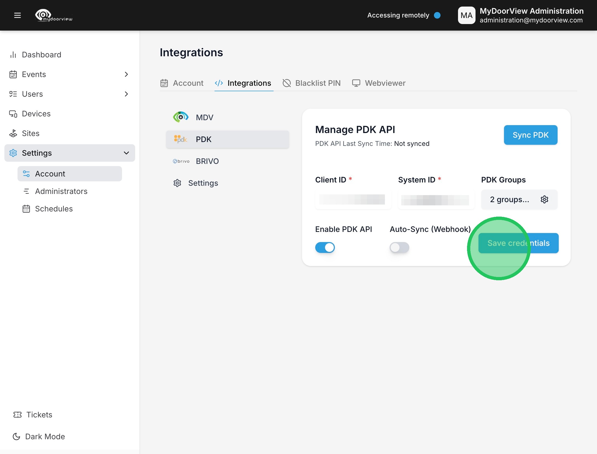Open PDK Groups gear settings
This screenshot has height=454, width=597.
544,199
